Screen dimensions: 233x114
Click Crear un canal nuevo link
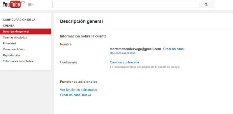[75, 95]
